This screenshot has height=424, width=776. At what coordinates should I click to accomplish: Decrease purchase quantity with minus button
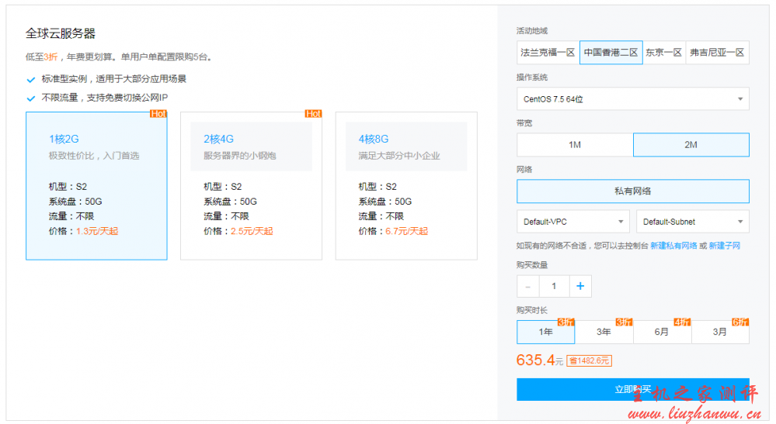528,286
